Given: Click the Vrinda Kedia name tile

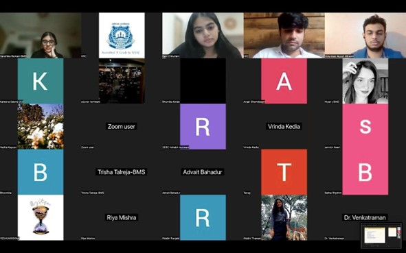Looking at the screenshot, I should tap(284, 126).
